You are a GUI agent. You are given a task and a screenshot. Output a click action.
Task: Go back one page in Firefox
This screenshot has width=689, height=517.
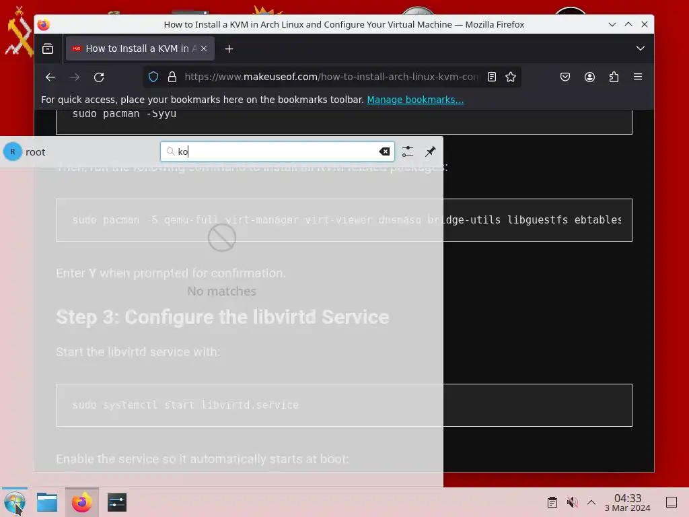coord(50,77)
